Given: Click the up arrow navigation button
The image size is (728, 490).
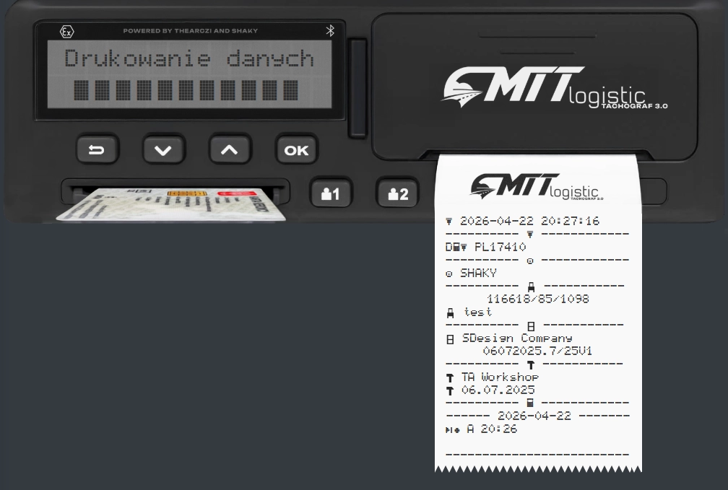Looking at the screenshot, I should (x=230, y=149).
